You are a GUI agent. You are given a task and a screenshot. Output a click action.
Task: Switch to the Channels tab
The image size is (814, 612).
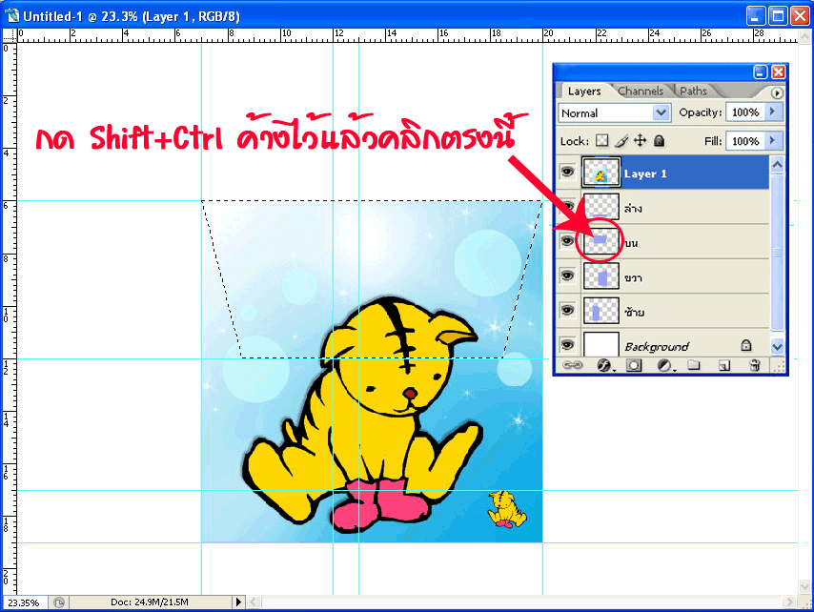(641, 92)
